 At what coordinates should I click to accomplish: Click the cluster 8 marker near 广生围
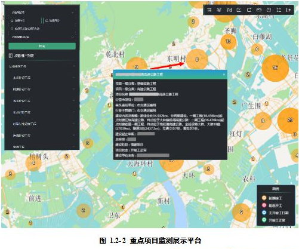click(263, 121)
